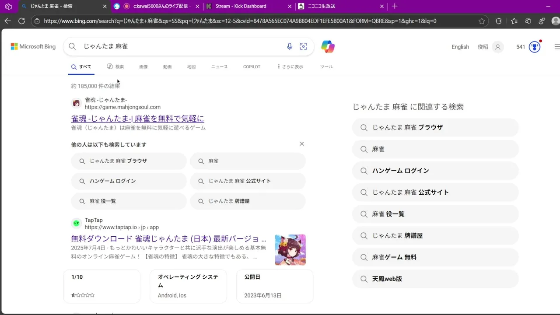Click related search ハンゲーム ログイン in sidebar

(x=435, y=171)
